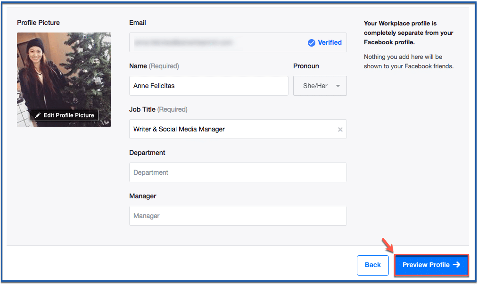Click the Pronoun field label
This screenshot has height=285, width=478.
[306, 66]
